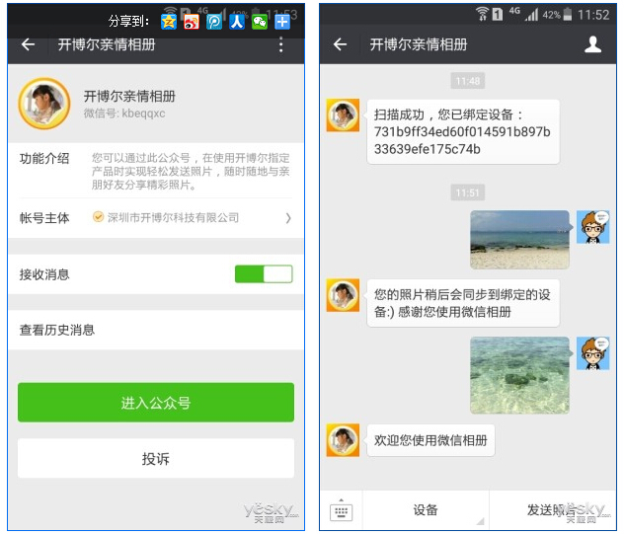Image resolution: width=624 pixels, height=534 pixels.
Task: Tap SIM card 1 indicator in status bar
Action: click(x=498, y=15)
